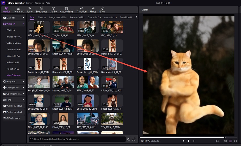Select Animation IA in the sidebar
Image resolution: width=241 pixels, height=146 pixels.
pyautogui.click(x=13, y=62)
